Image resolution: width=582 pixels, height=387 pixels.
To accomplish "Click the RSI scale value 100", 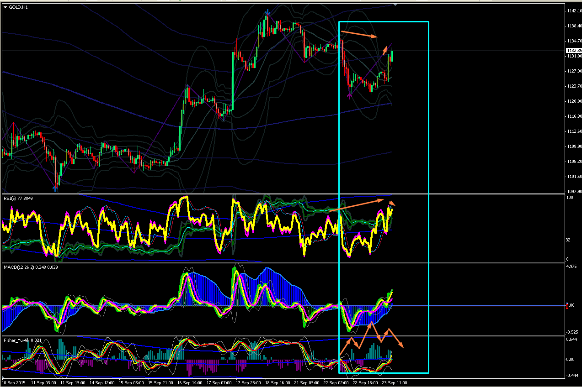I will pyautogui.click(x=570, y=198).
